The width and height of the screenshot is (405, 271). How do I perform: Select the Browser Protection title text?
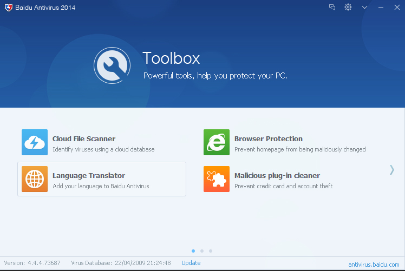coord(269,138)
